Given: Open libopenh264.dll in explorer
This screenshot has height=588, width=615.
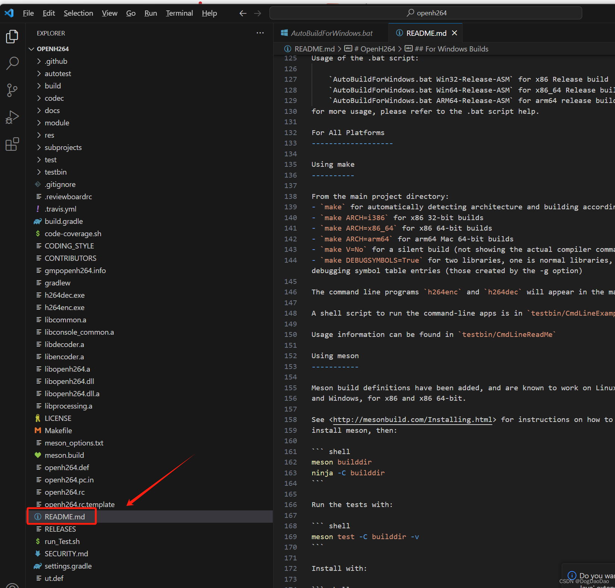Looking at the screenshot, I should [69, 381].
